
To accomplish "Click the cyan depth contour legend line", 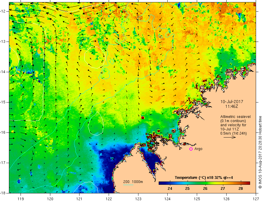I will pyautogui.click(x=128, y=185).
